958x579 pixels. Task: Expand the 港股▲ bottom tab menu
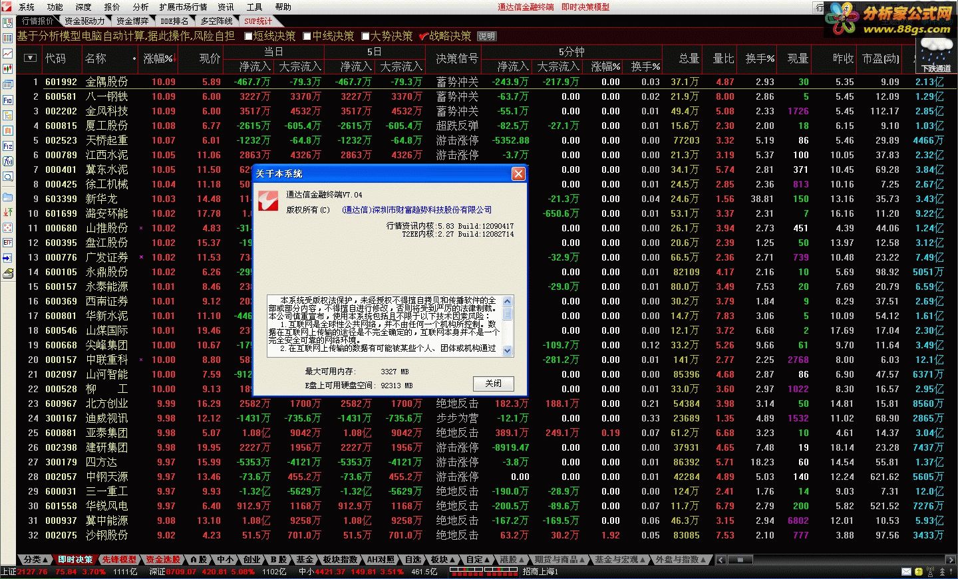tap(512, 560)
